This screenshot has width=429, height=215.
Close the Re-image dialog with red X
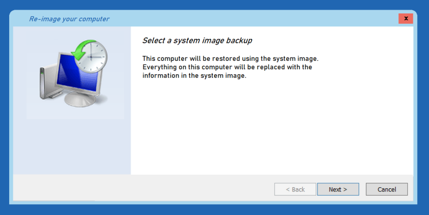(405, 19)
